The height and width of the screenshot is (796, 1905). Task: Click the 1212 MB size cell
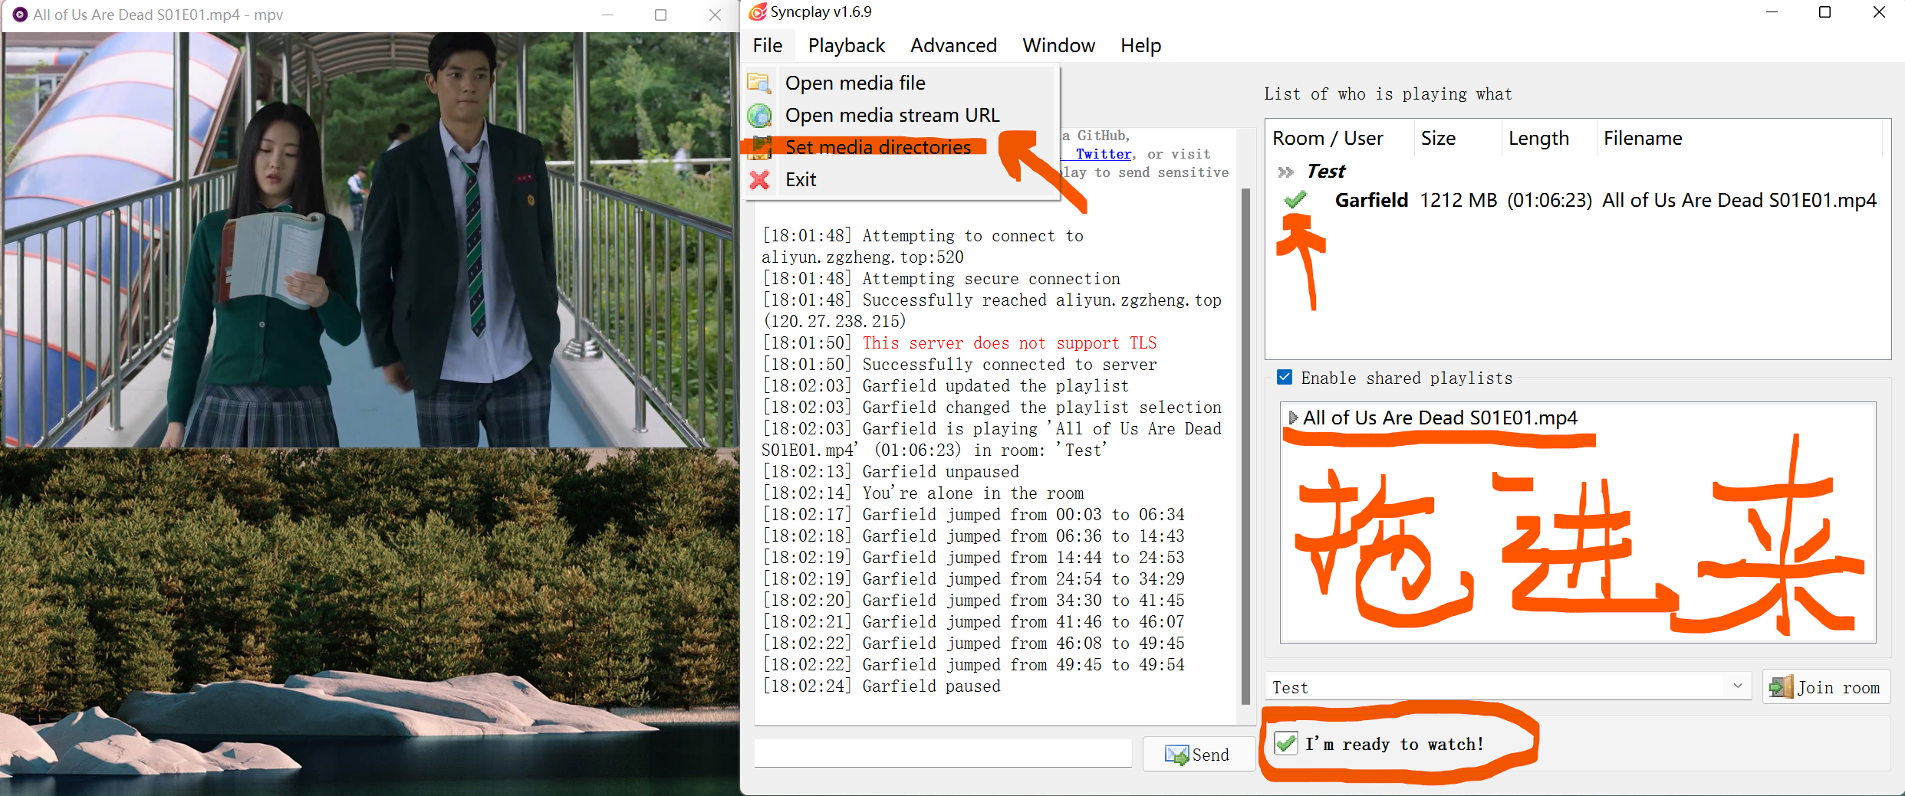(x=1458, y=200)
